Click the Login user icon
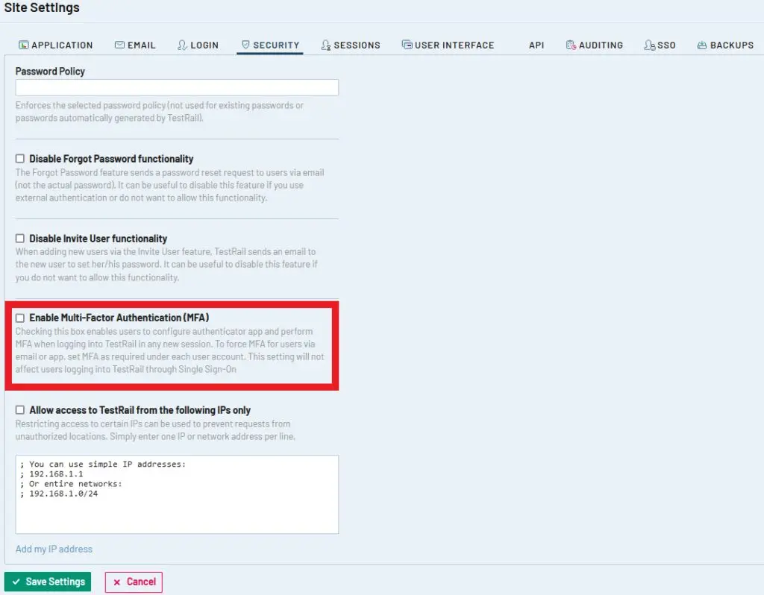The image size is (764, 595). point(182,45)
